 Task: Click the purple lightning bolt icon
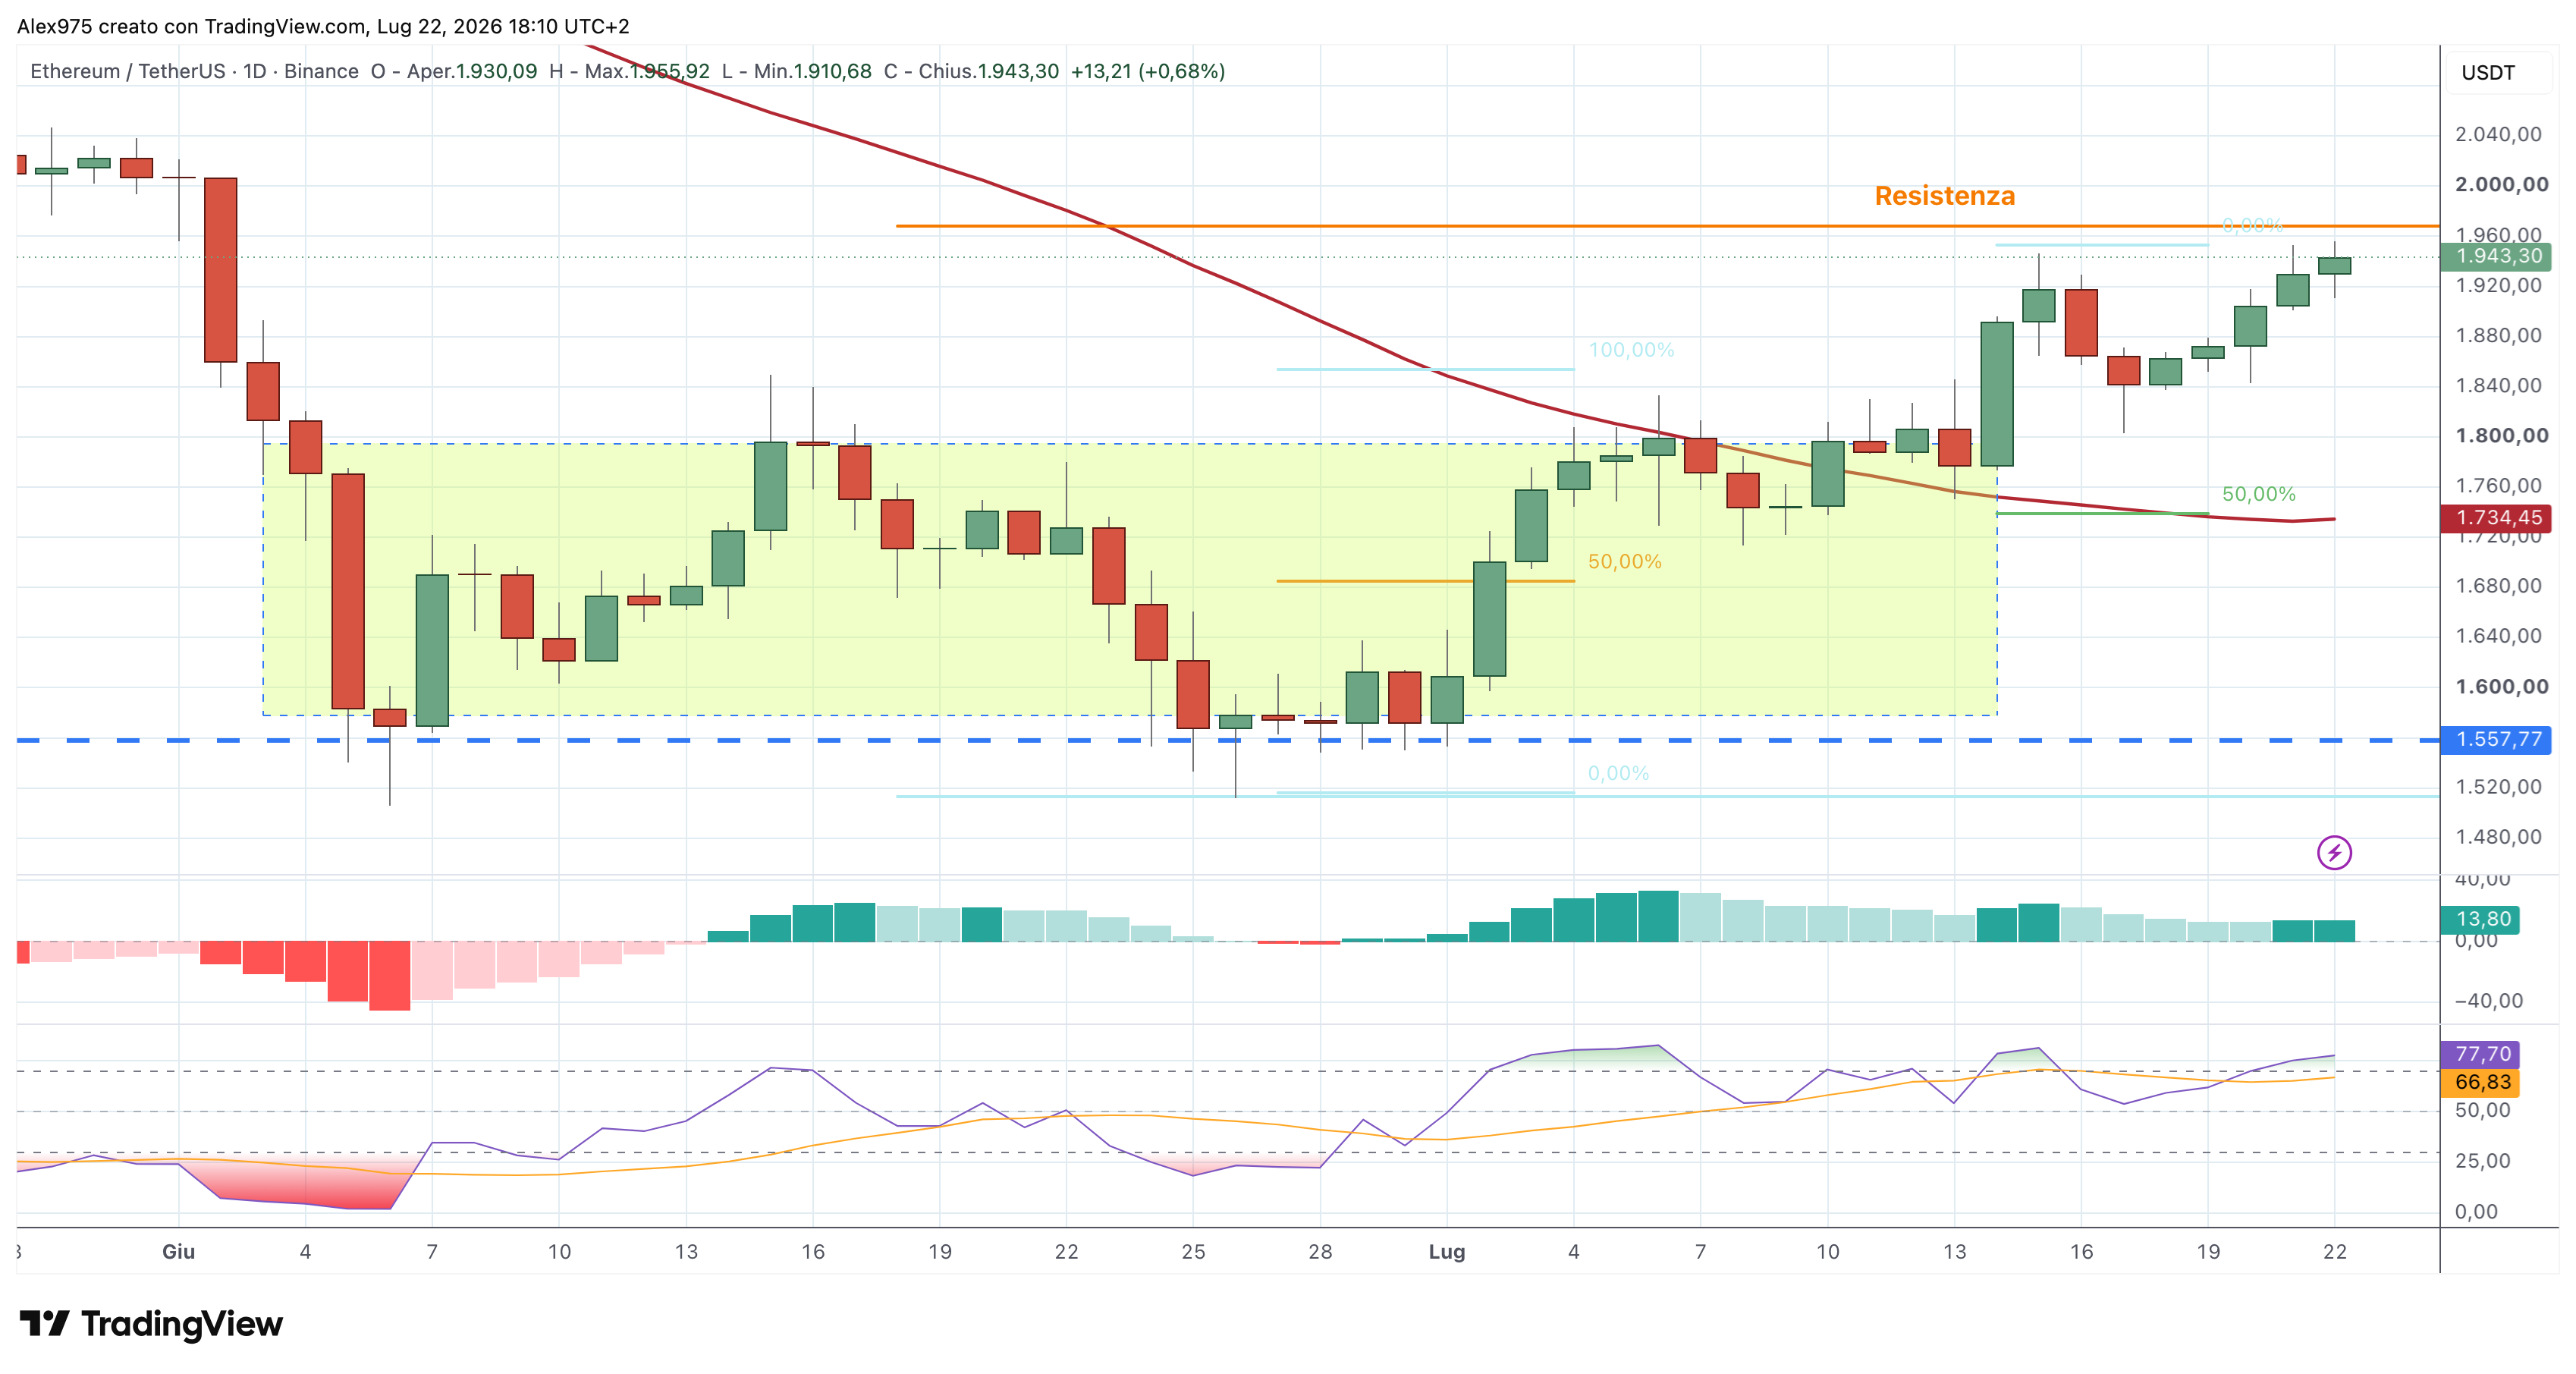pyautogui.click(x=2334, y=853)
